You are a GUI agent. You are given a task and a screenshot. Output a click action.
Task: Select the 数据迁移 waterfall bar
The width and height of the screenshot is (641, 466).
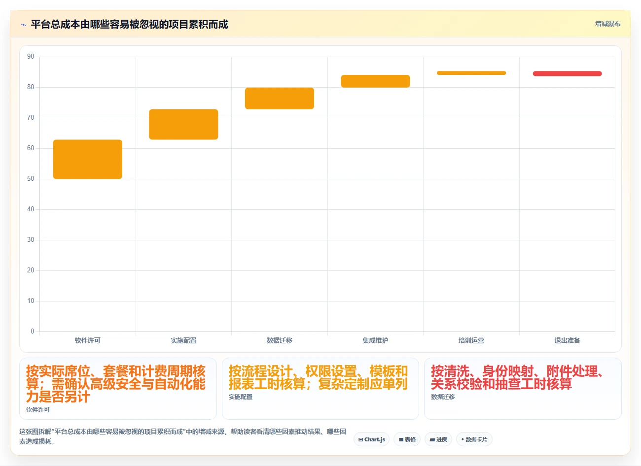click(x=280, y=98)
